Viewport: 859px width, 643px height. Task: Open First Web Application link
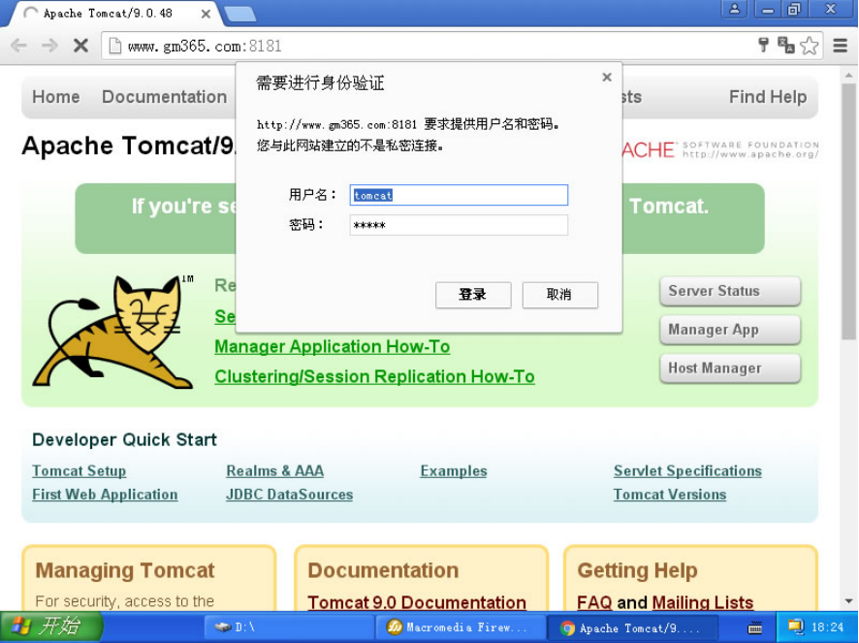click(x=105, y=495)
